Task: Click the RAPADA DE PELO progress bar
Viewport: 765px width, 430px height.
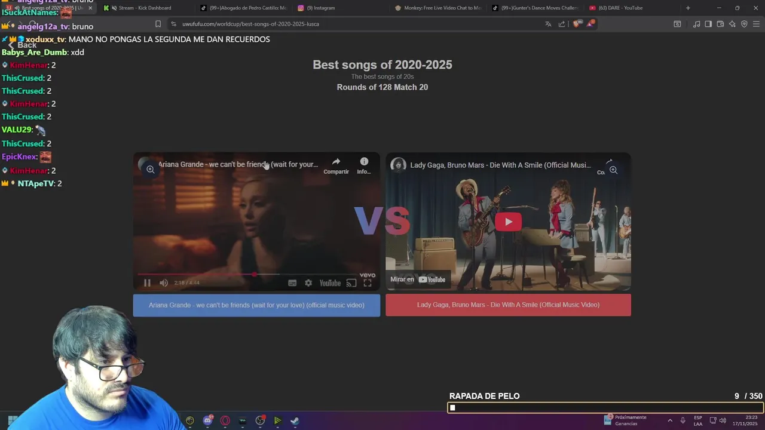Action: (605, 408)
